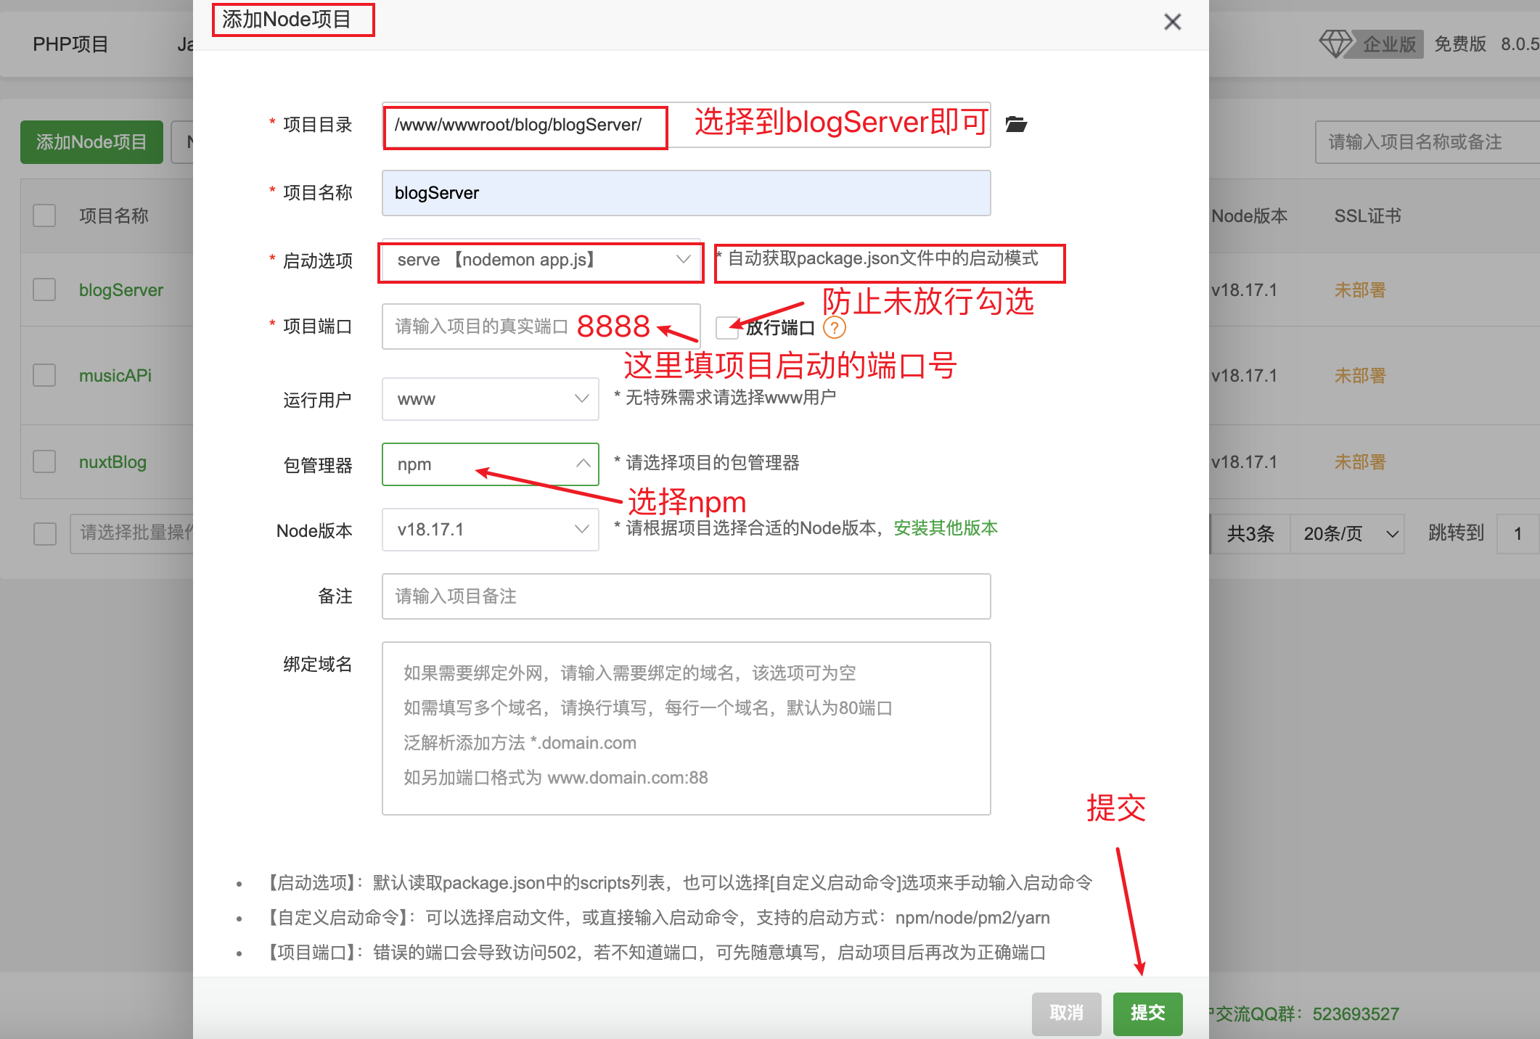Open the 20条/页 page size dropdown

point(1347,534)
